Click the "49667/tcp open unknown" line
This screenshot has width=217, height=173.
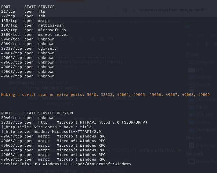point(28,67)
